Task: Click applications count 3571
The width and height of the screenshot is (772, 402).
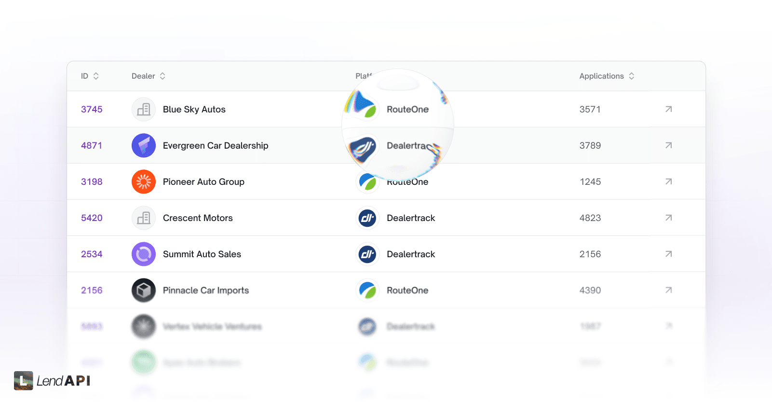Action: [x=590, y=110]
